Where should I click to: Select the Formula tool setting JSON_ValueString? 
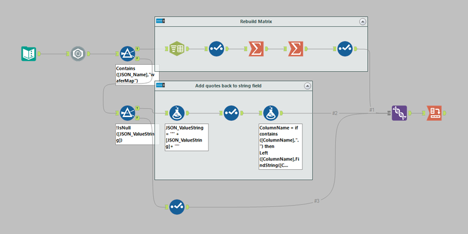177,113
